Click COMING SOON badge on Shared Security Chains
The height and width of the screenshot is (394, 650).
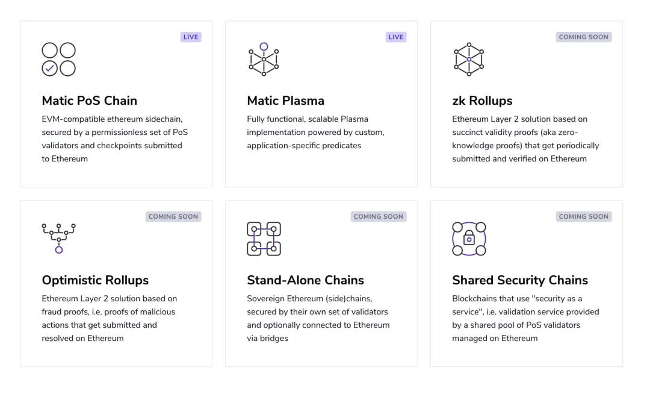point(583,217)
